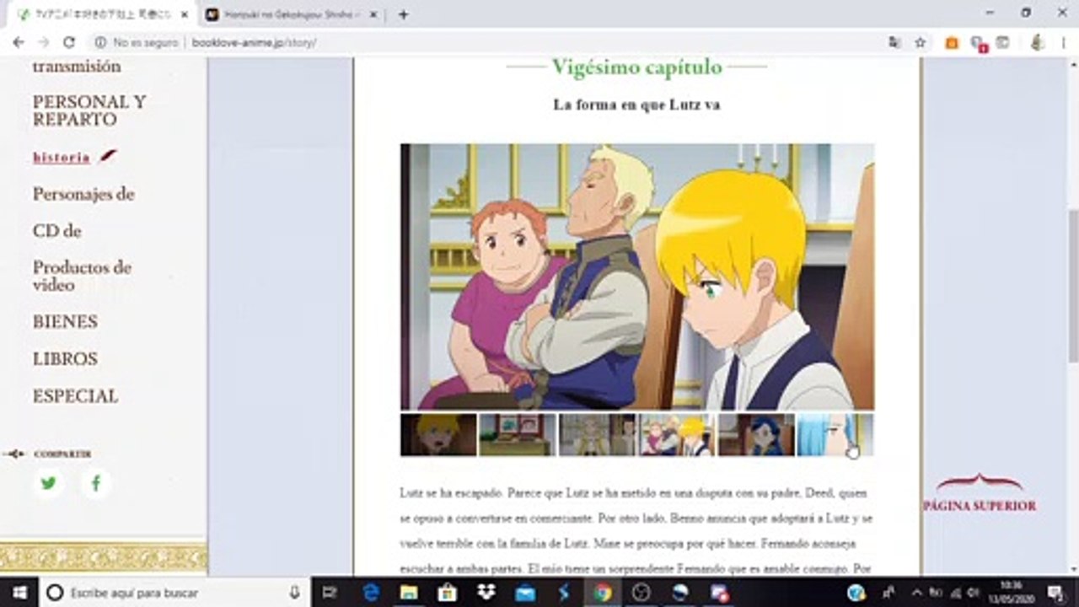Open Task View on the taskbar
This screenshot has width=1079, height=607.
(x=330, y=593)
